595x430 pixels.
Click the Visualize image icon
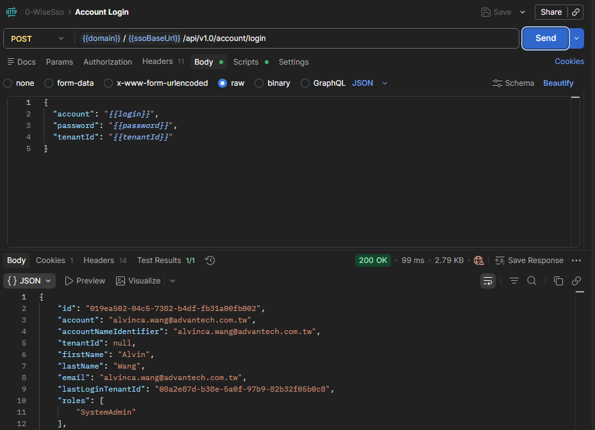(121, 281)
